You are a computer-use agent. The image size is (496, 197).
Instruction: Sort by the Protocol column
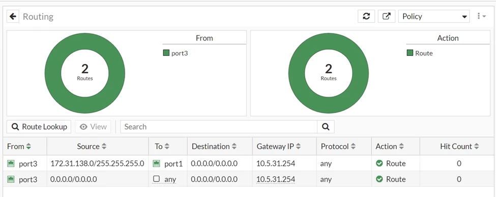(x=353, y=147)
